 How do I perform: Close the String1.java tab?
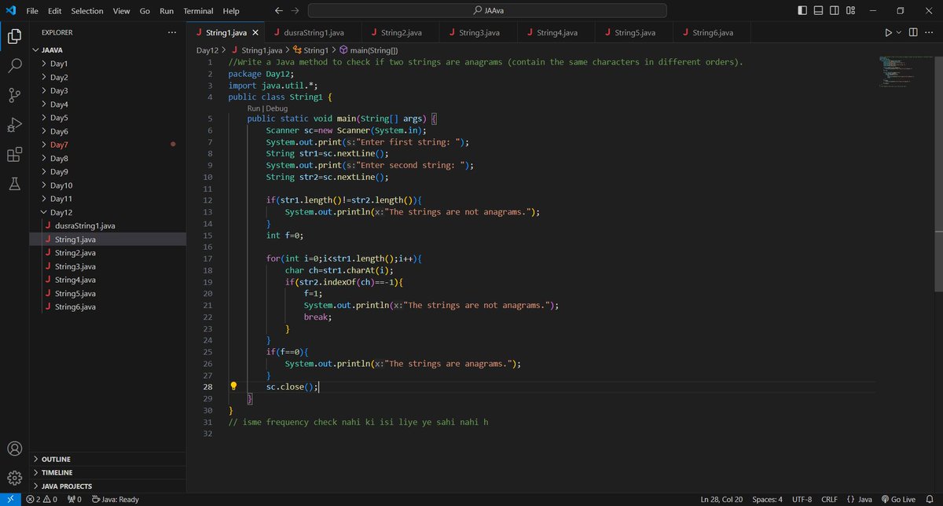(x=256, y=32)
